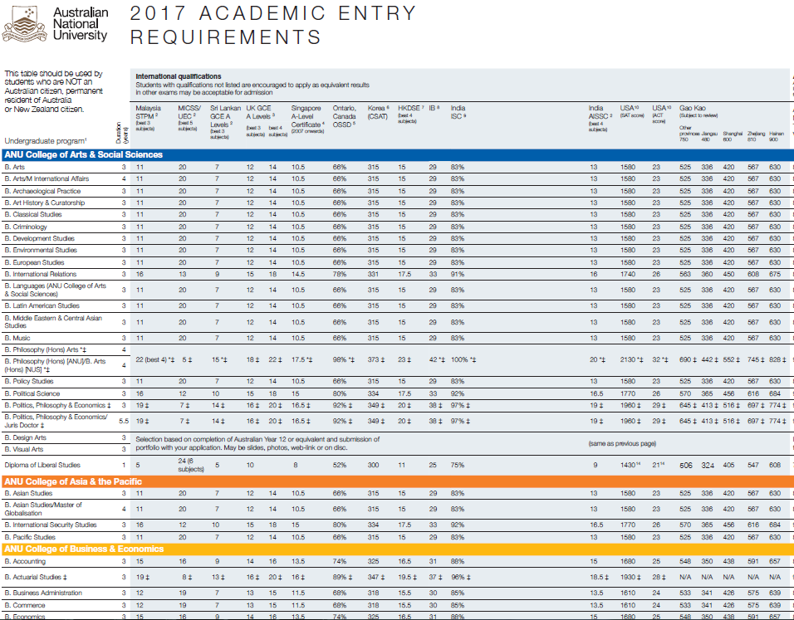Screen dimensions: 794x620
Task: Select the 'B. Commerce' row label
Action: (x=25, y=605)
